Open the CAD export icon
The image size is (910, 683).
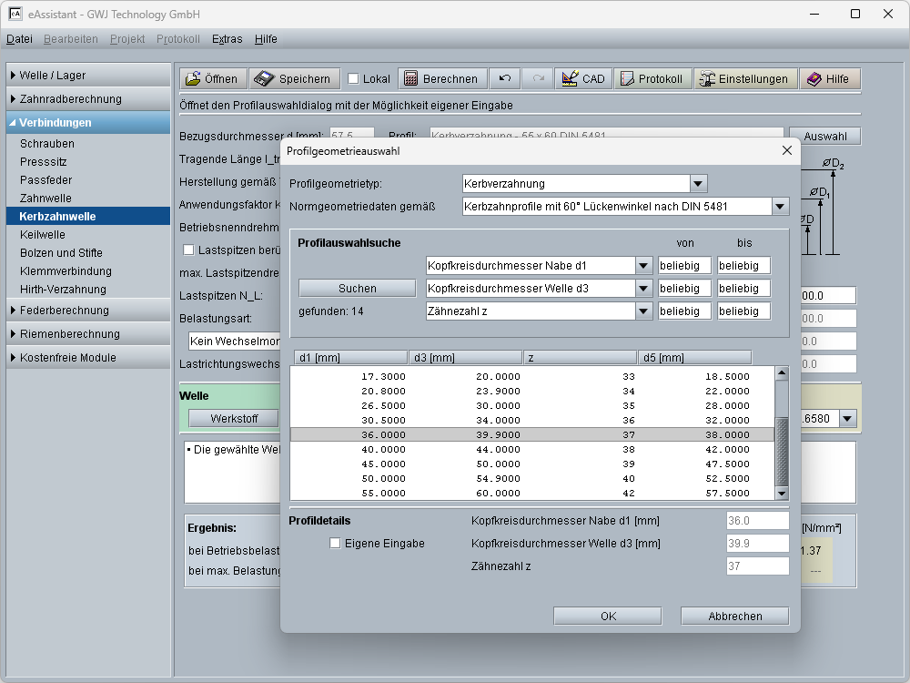(x=571, y=79)
